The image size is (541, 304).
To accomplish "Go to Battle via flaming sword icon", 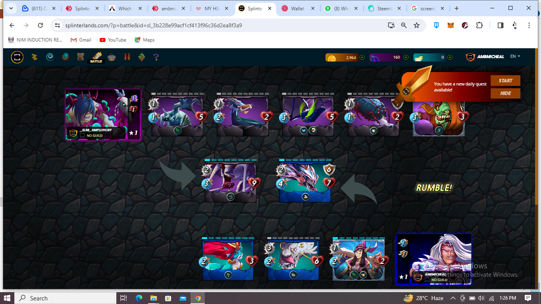I will (x=96, y=57).
